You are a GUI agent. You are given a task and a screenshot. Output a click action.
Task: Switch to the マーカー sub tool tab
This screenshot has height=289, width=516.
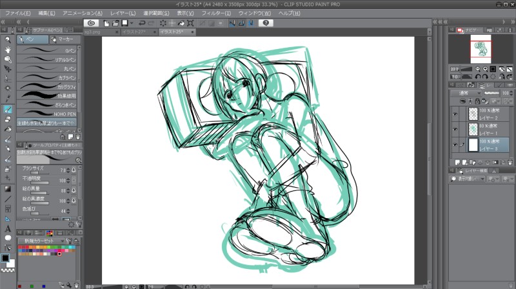(65, 39)
